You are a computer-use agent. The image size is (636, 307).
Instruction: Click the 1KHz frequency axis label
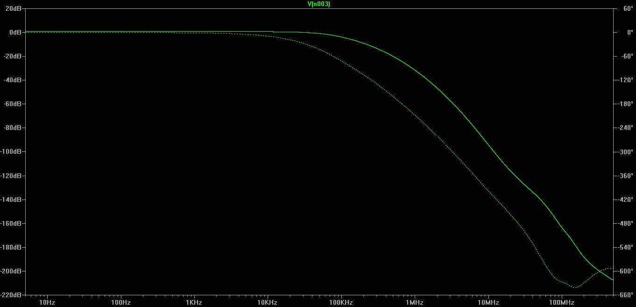point(194,303)
